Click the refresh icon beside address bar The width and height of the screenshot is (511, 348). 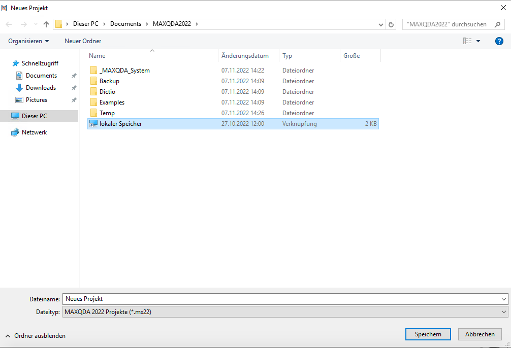tap(391, 24)
